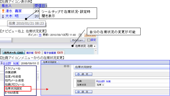Click left pane collapse arrow icon
Image resolution: width=170 pixels, height=96 pixels.
65,66
